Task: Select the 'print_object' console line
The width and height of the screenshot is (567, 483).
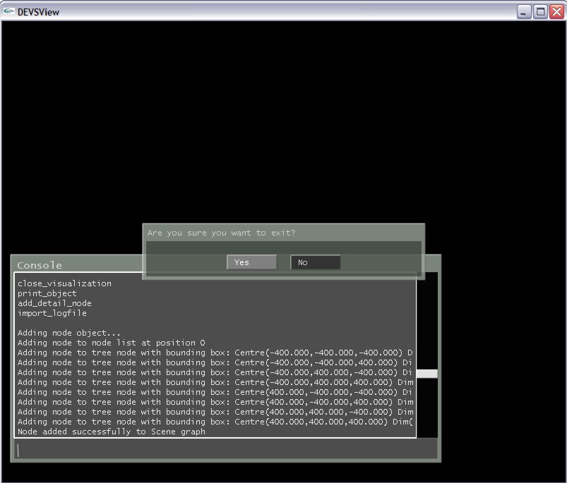Action: click(47, 293)
